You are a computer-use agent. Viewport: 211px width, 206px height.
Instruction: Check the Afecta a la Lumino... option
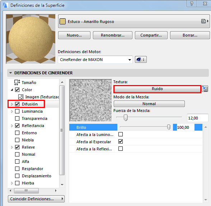121,134
